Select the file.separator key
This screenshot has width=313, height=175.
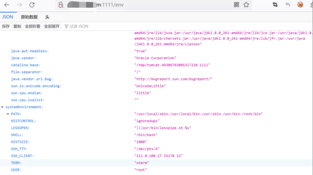[x=27, y=72]
